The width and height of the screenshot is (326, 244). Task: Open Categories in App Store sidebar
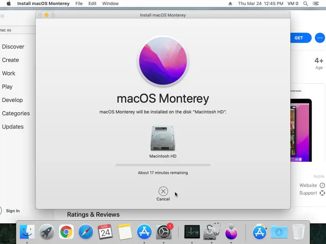point(16,113)
